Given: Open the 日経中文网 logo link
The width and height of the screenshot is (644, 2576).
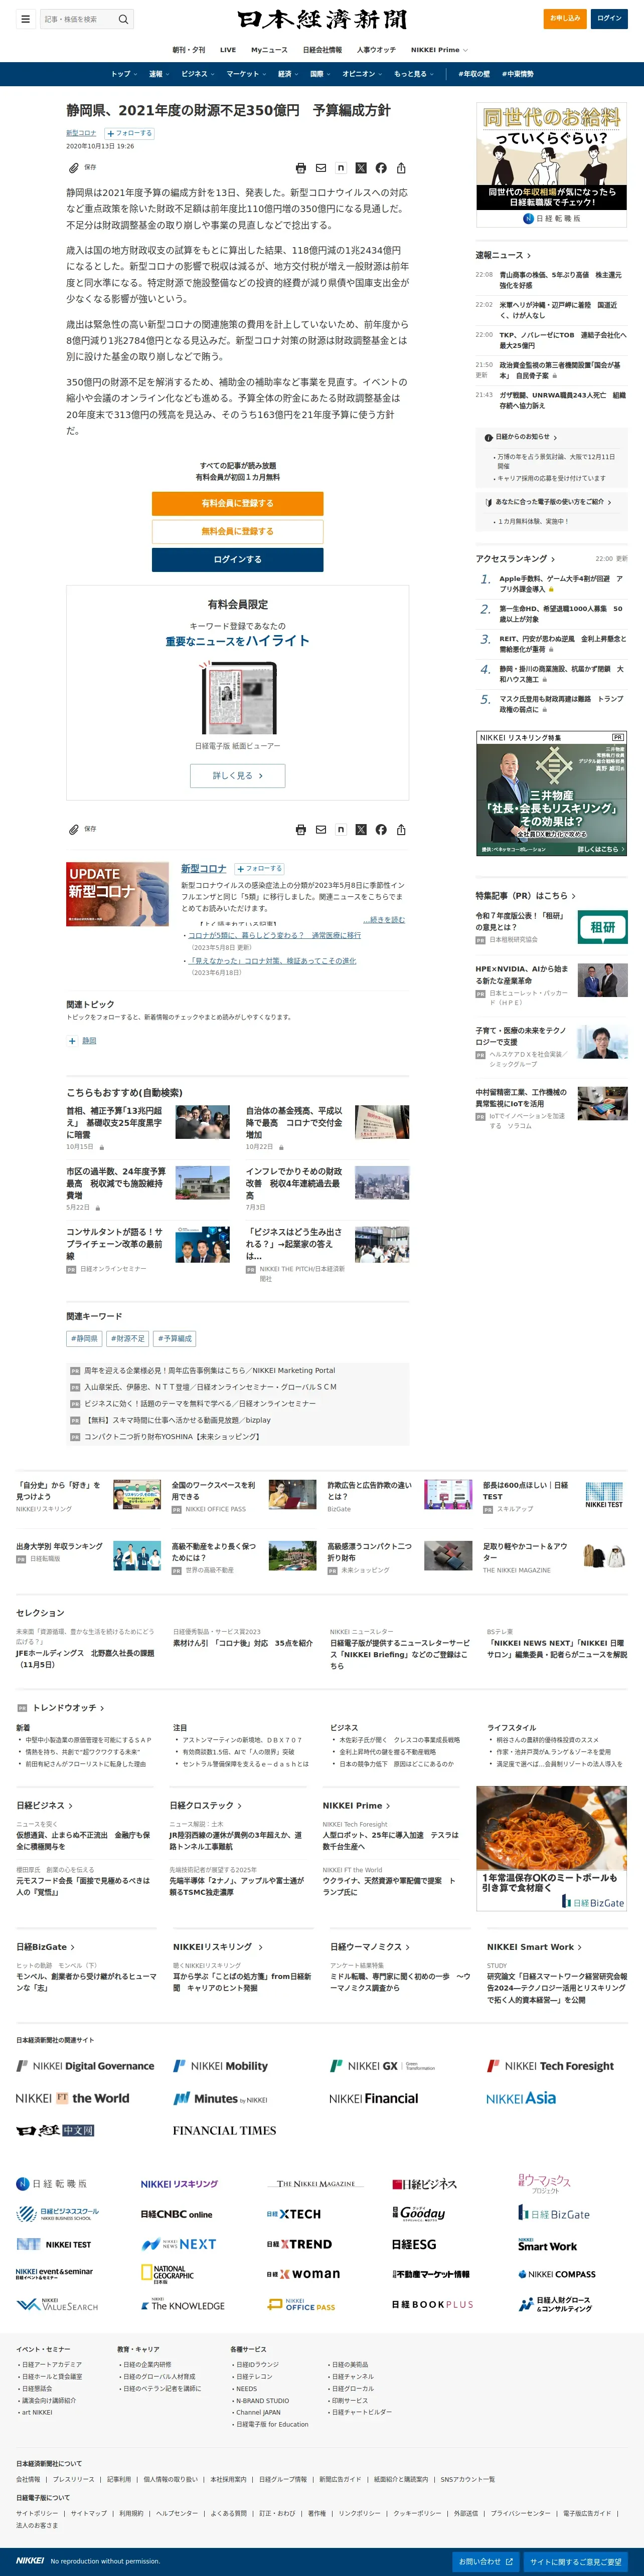Looking at the screenshot, I should tap(55, 2131).
